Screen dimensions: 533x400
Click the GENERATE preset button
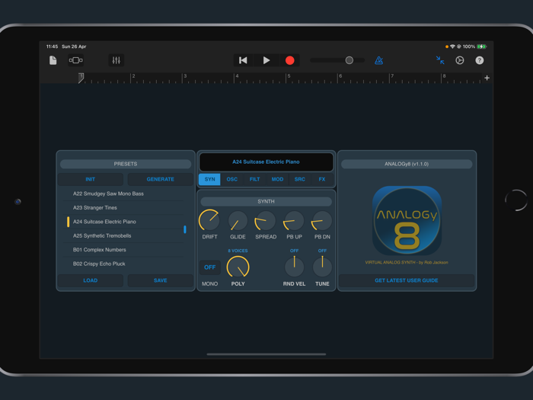pos(161,179)
